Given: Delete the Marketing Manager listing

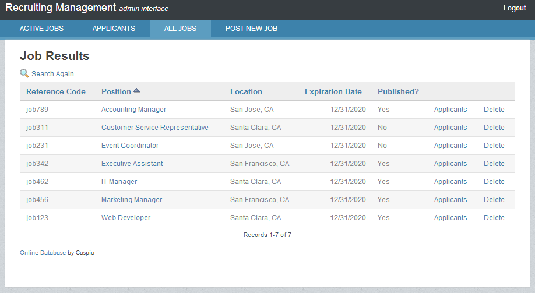Looking at the screenshot, I should point(494,200).
